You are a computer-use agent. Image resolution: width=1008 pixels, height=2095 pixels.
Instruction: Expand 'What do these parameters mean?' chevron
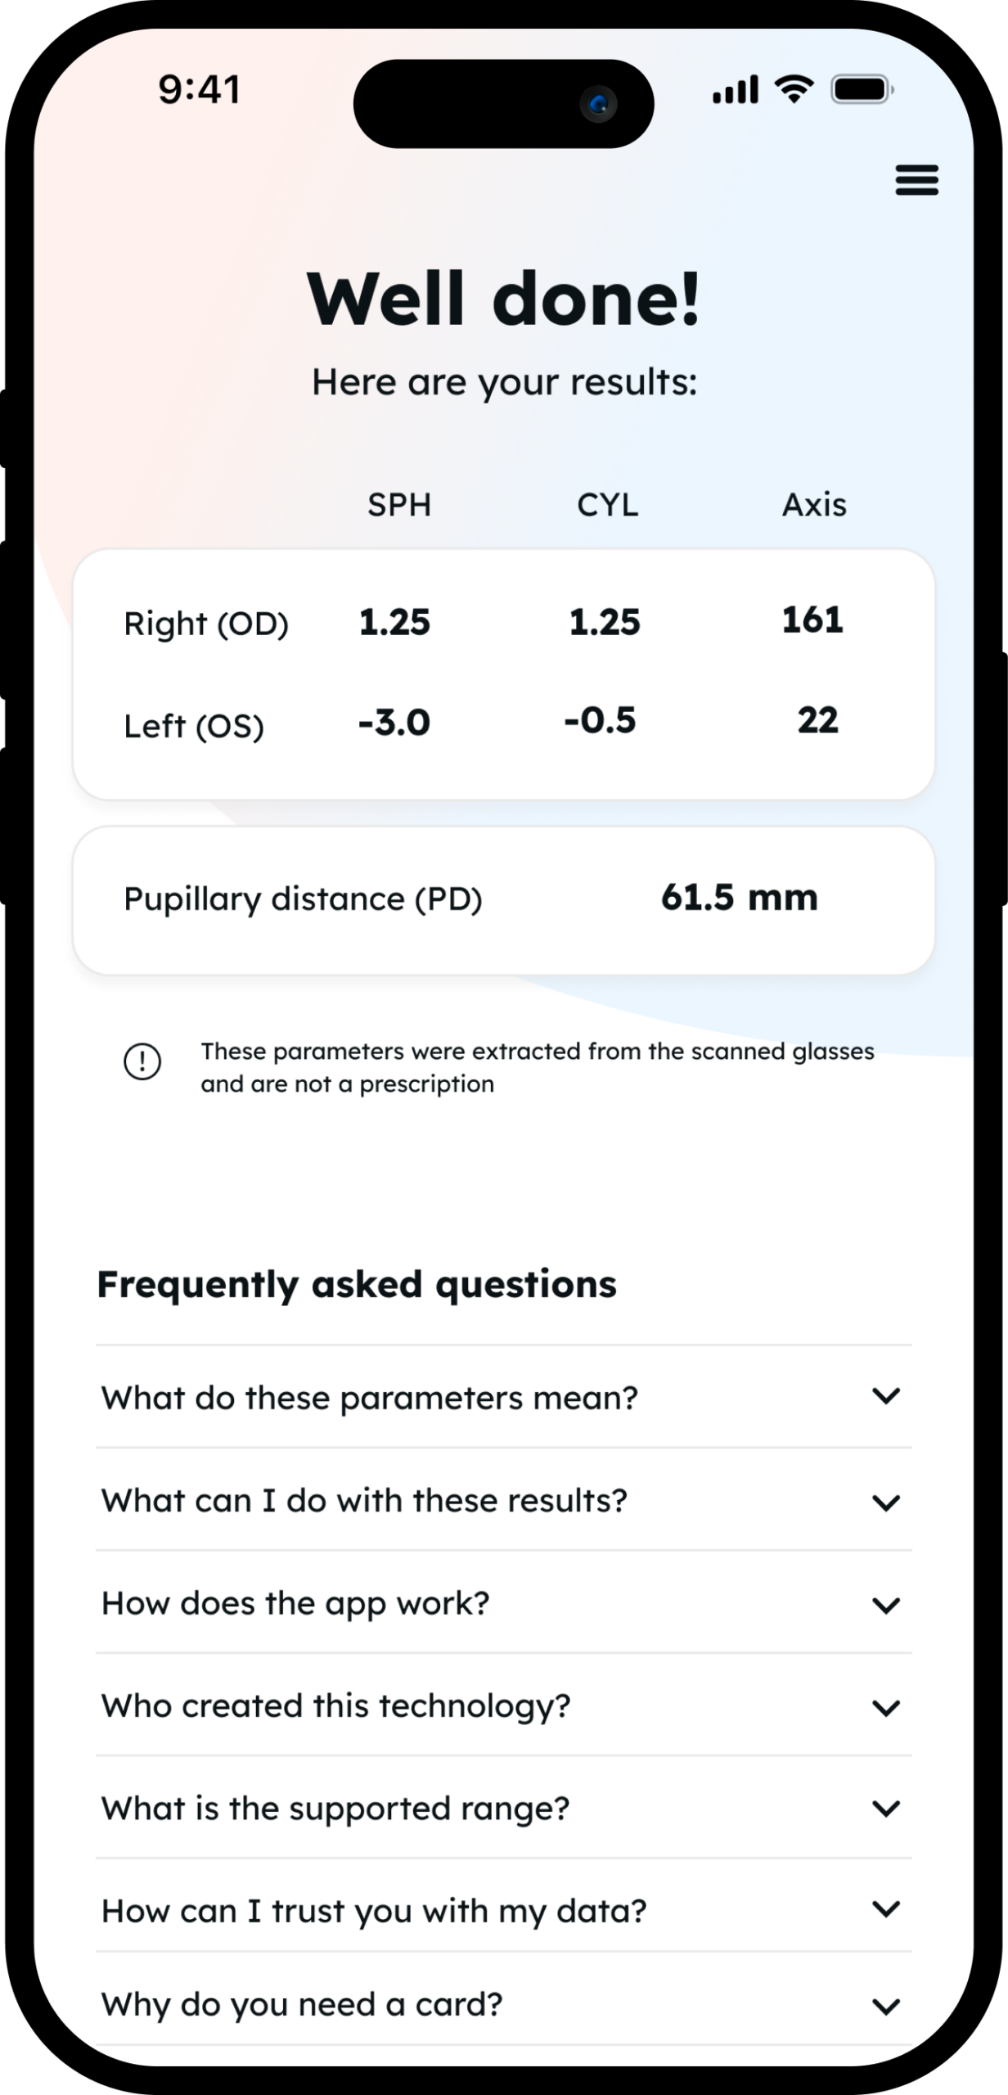coord(886,1396)
